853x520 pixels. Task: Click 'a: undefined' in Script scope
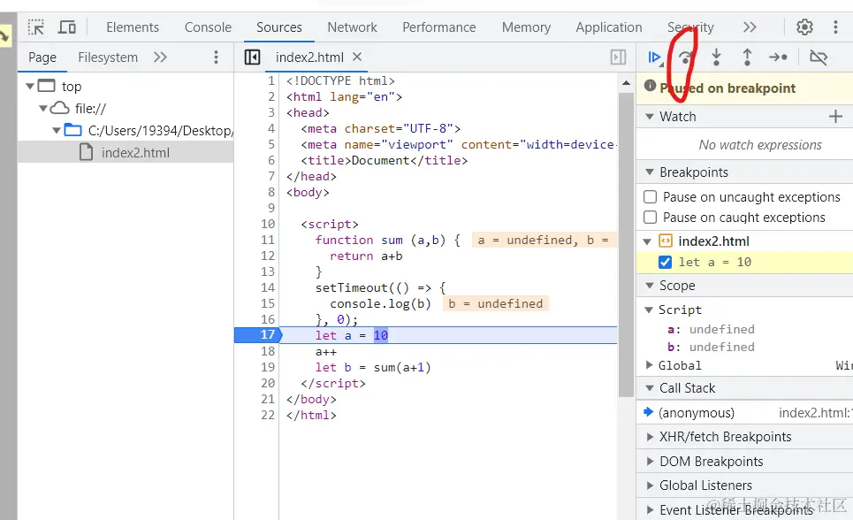point(711,330)
